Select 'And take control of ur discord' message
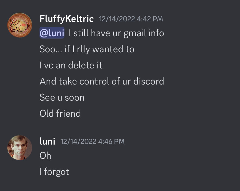 click(102, 81)
